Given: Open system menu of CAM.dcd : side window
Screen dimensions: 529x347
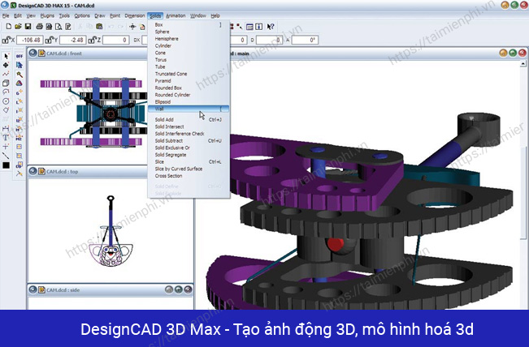Looking at the screenshot, I should coord(33,289).
